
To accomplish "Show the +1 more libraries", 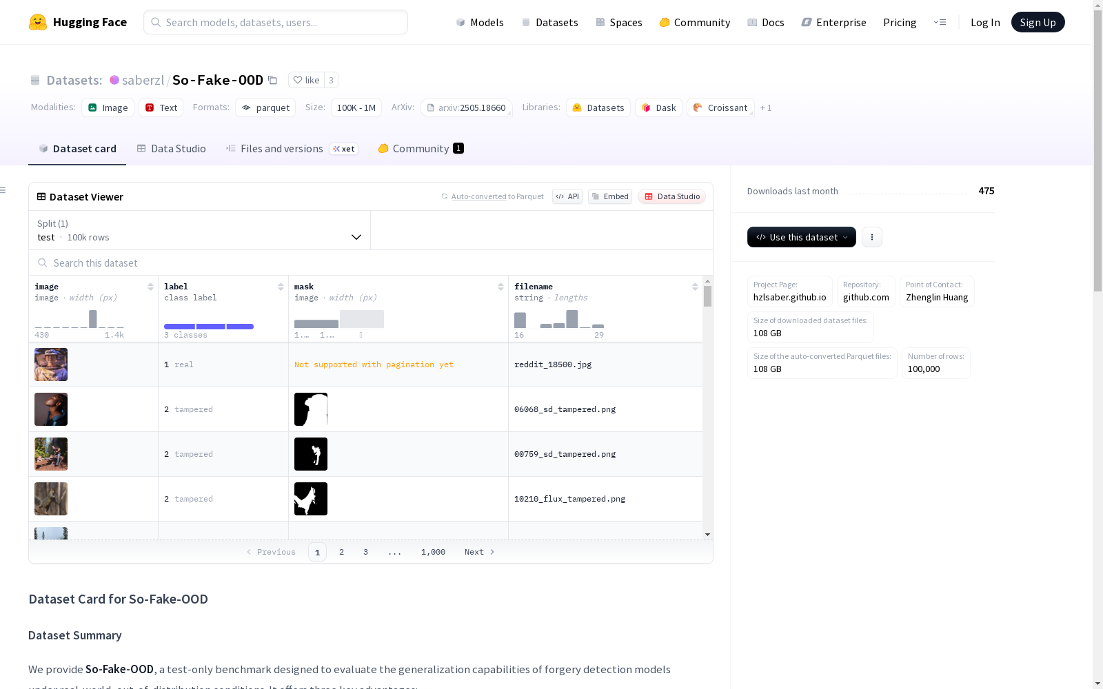I will coord(766,107).
